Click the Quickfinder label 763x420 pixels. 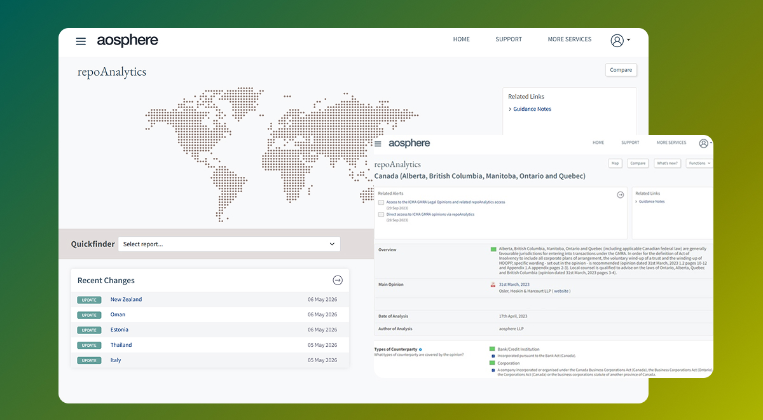tap(93, 244)
